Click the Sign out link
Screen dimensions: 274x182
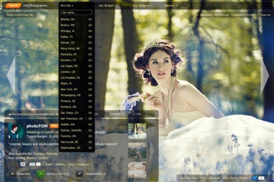(x=266, y=15)
